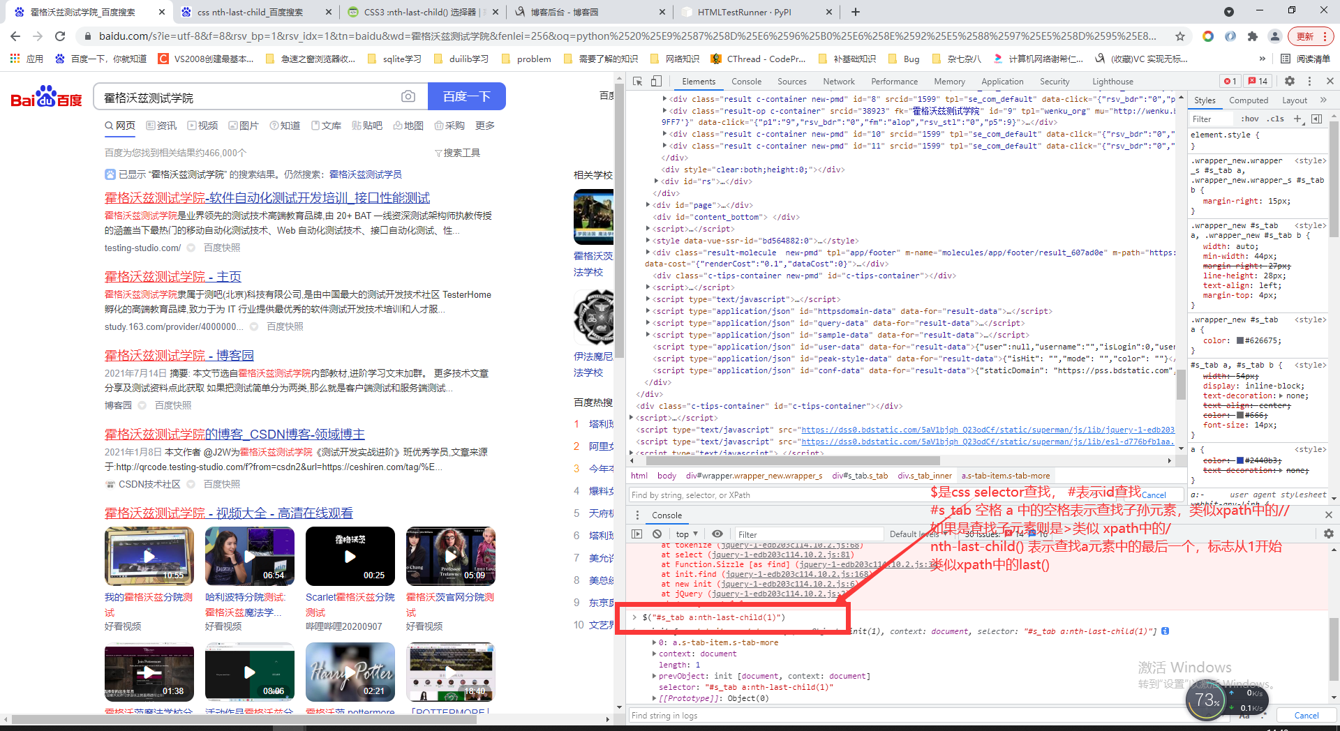Click the 搜索工具 search tools link
Viewport: 1340px width, 731px height.
click(x=457, y=153)
